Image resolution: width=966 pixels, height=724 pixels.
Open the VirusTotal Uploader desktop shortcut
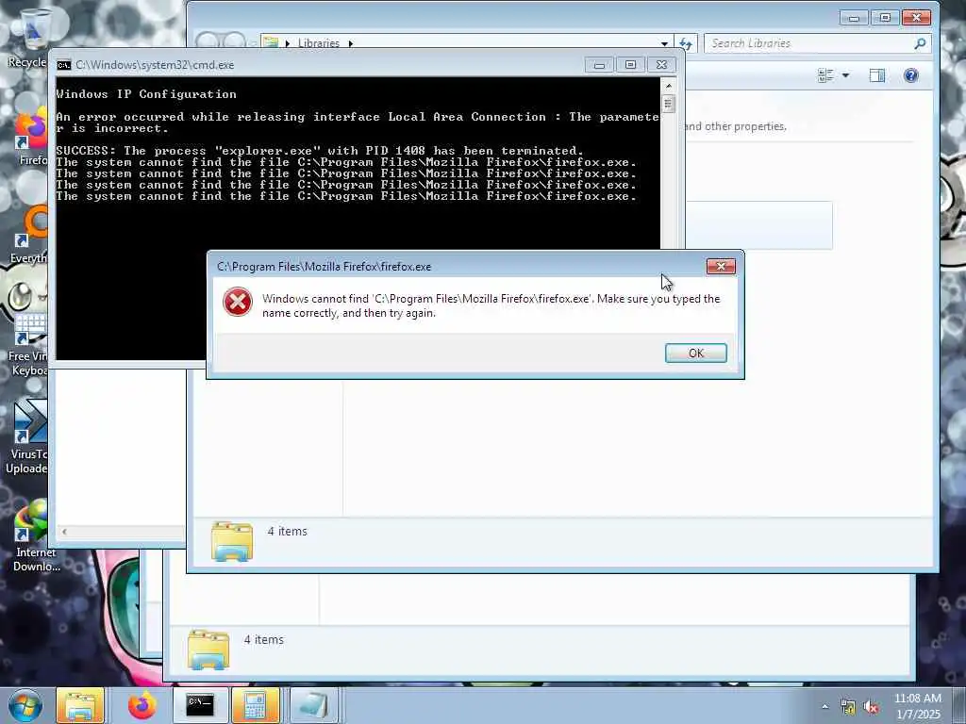[27, 438]
